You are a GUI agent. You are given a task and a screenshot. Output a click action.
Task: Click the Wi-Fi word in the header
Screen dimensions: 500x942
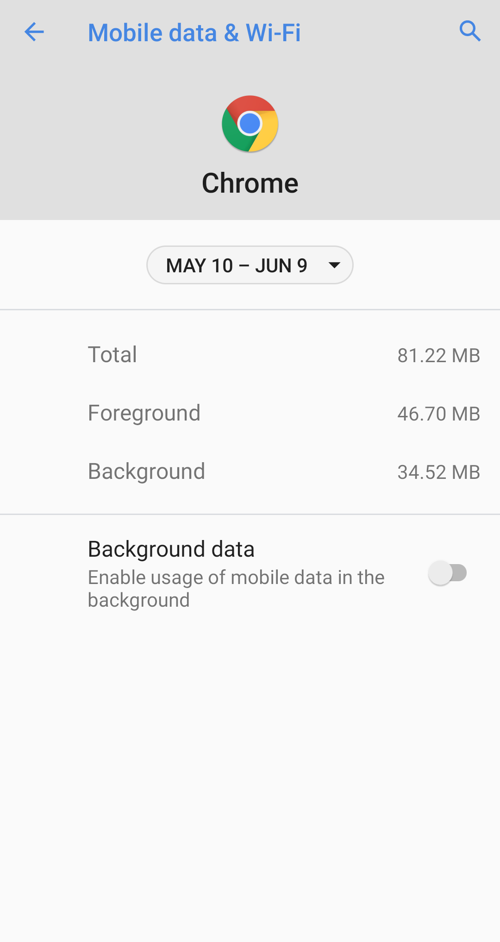[273, 33]
